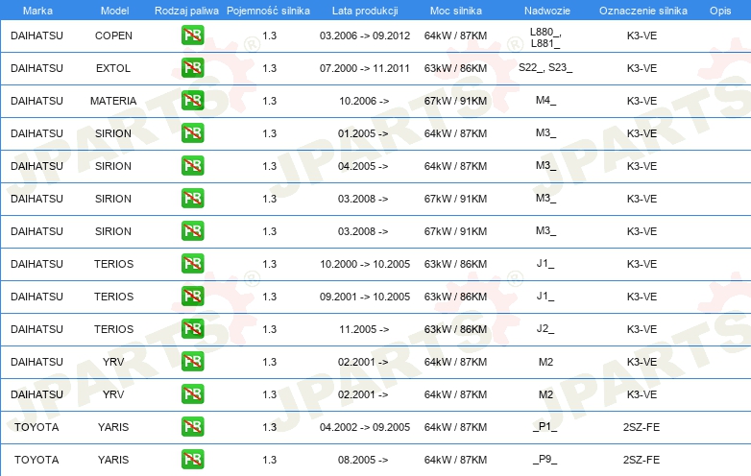The width and height of the screenshot is (751, 476).
Task: Click 1.3 engine capacity in COPEN row
Action: (269, 36)
